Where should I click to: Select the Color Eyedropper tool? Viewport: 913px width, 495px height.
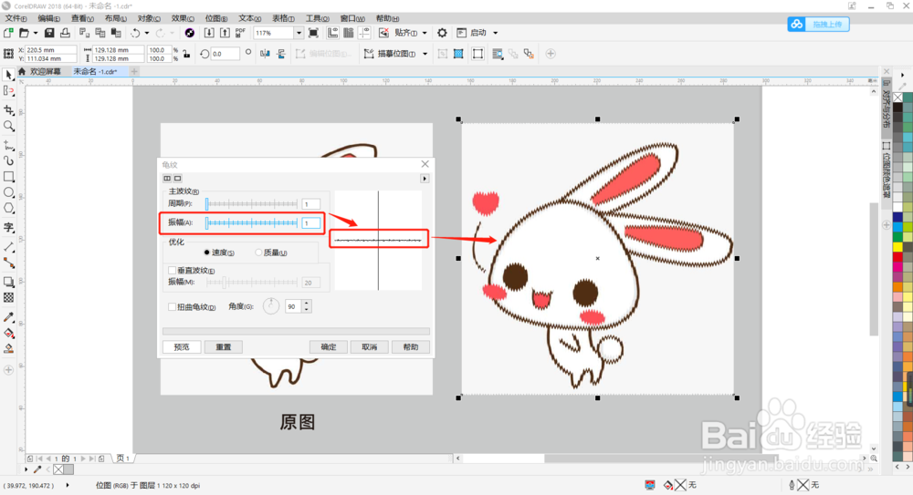9,317
